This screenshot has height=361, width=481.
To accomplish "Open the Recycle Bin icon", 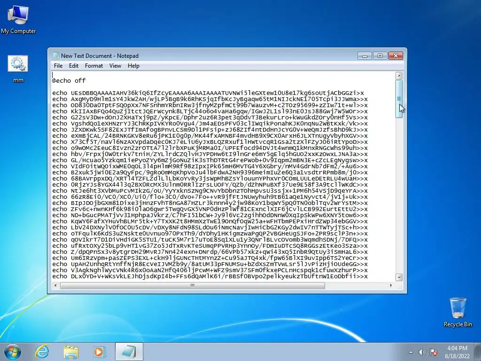I will [x=458, y=312].
